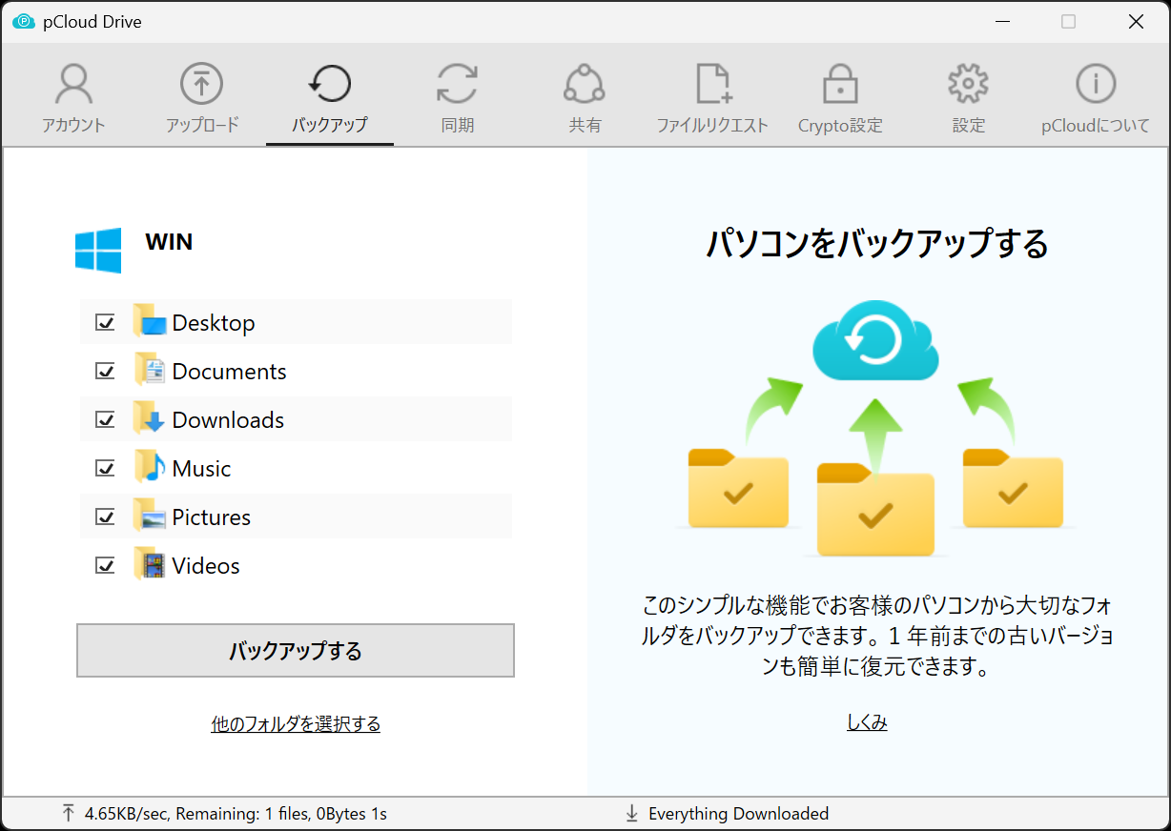Uncheck the Music checkbox
The height and width of the screenshot is (831, 1171).
(x=106, y=468)
